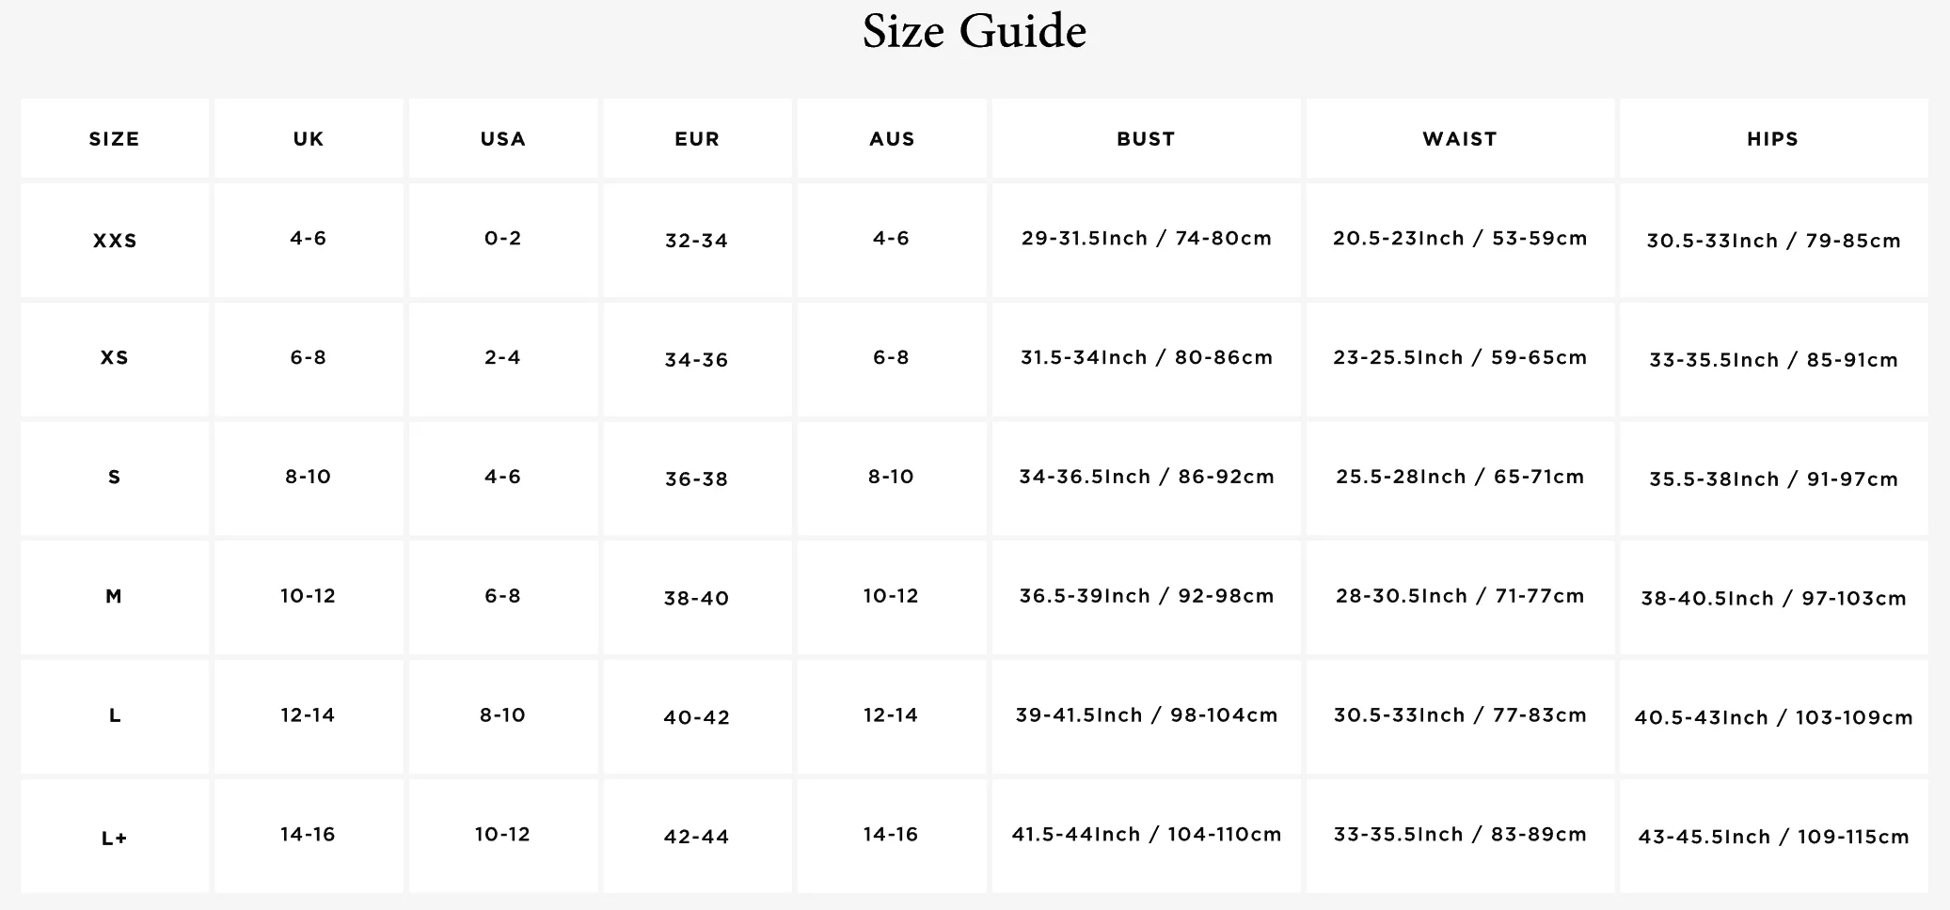This screenshot has height=910, width=1950.
Task: Select the EUR column header
Action: [697, 139]
